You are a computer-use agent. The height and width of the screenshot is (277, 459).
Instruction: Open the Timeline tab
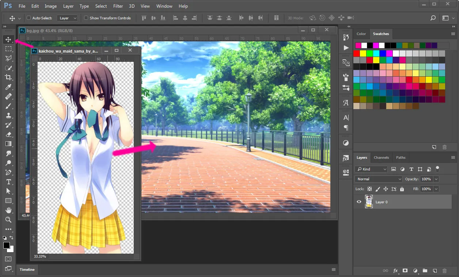pos(27,269)
